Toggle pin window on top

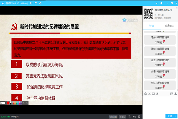click(161, 3)
